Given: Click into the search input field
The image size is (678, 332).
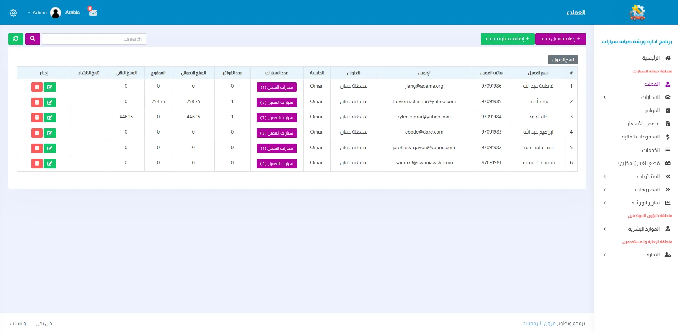Looking at the screenshot, I should pyautogui.click(x=94, y=39).
